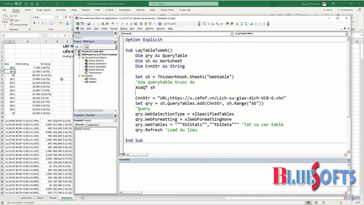Click the Find binoculars icon in VBA toolbar
The width and height of the screenshot is (364, 205).
pyautogui.click(x=107, y=24)
